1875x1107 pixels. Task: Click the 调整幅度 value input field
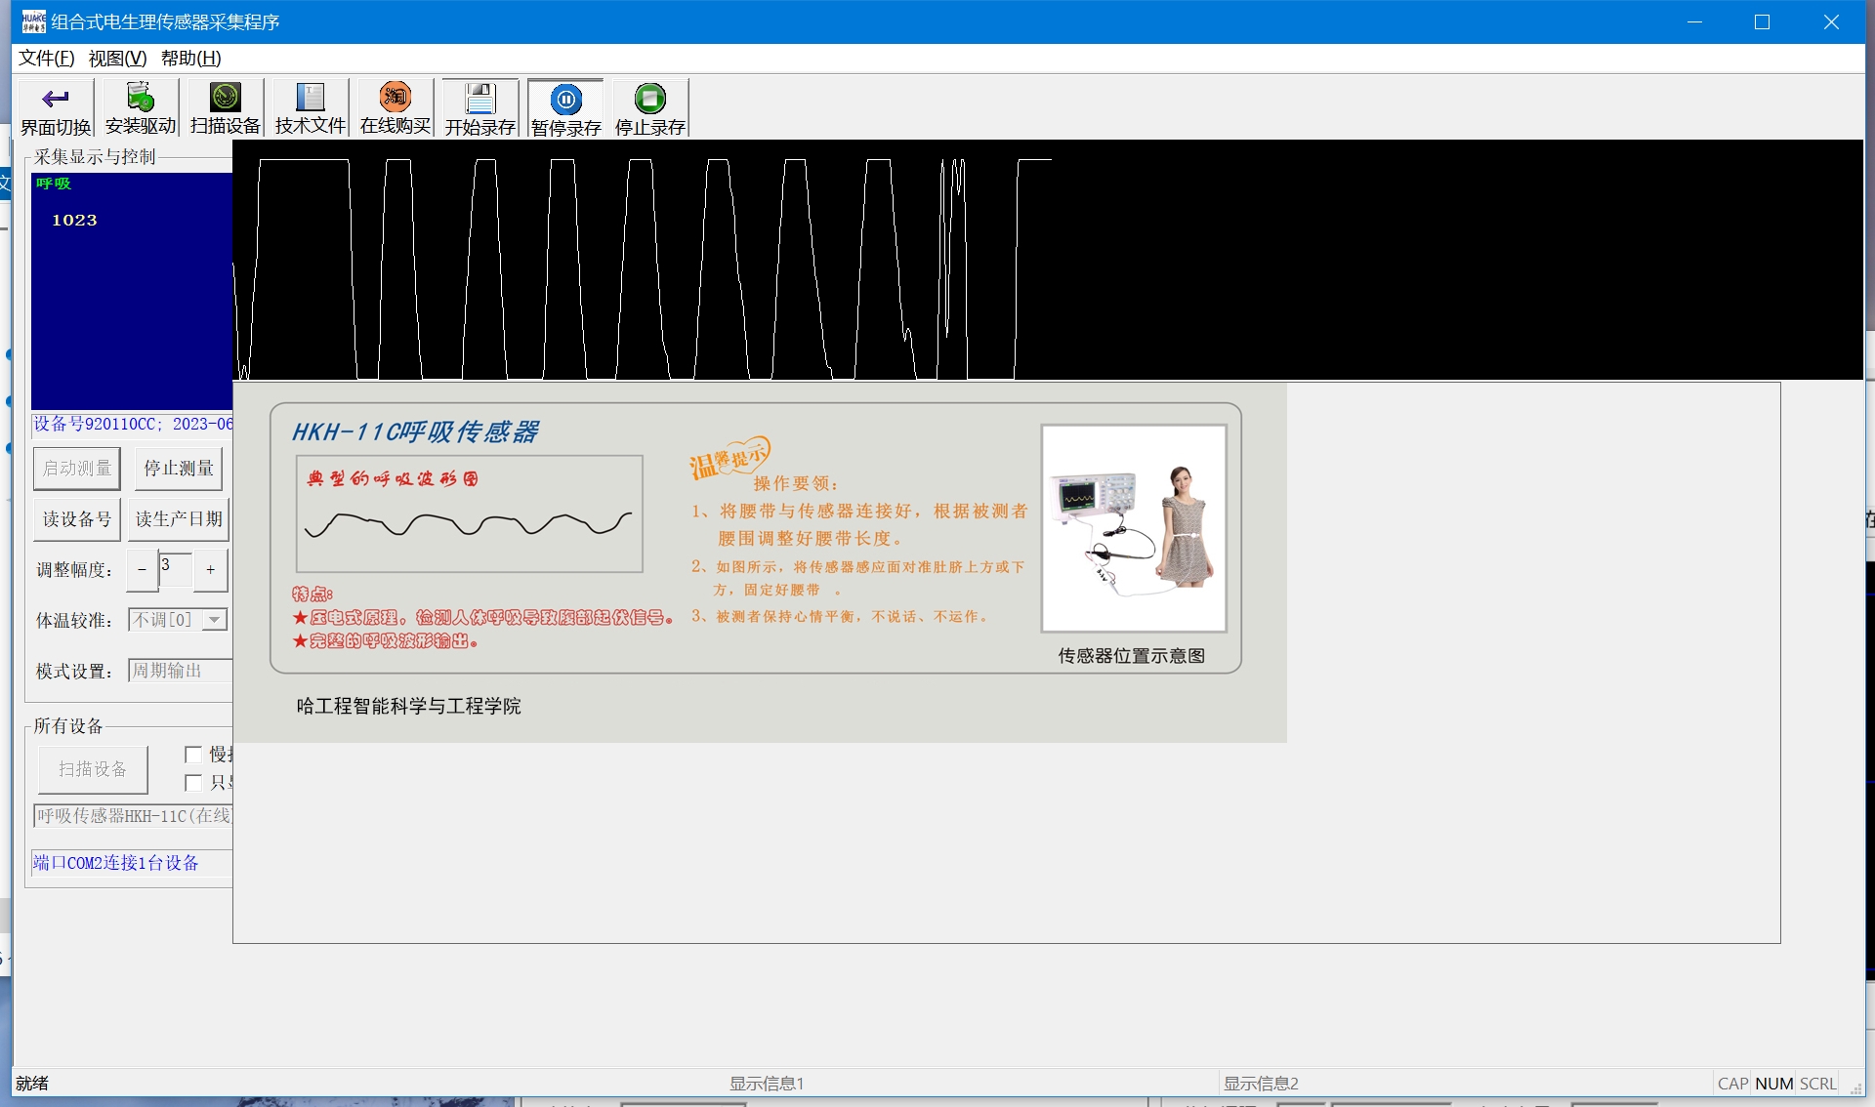point(176,570)
